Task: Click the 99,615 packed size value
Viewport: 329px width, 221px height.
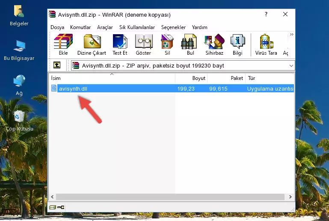Action: point(218,88)
